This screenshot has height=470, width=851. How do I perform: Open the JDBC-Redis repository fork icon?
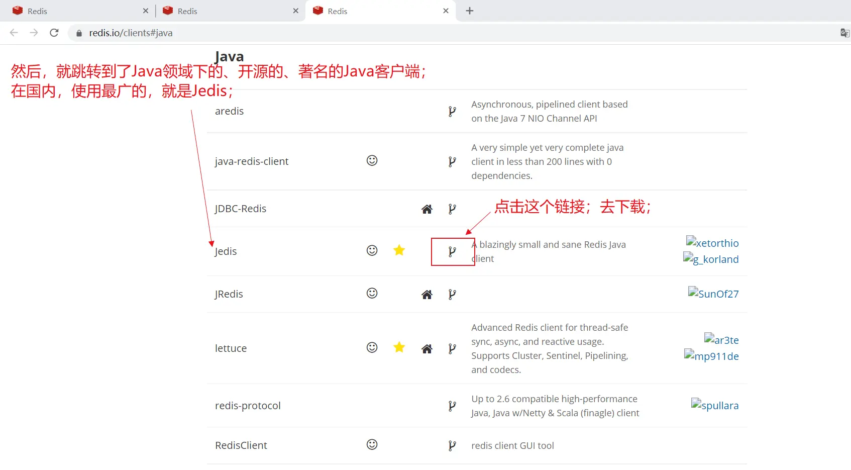tap(452, 209)
